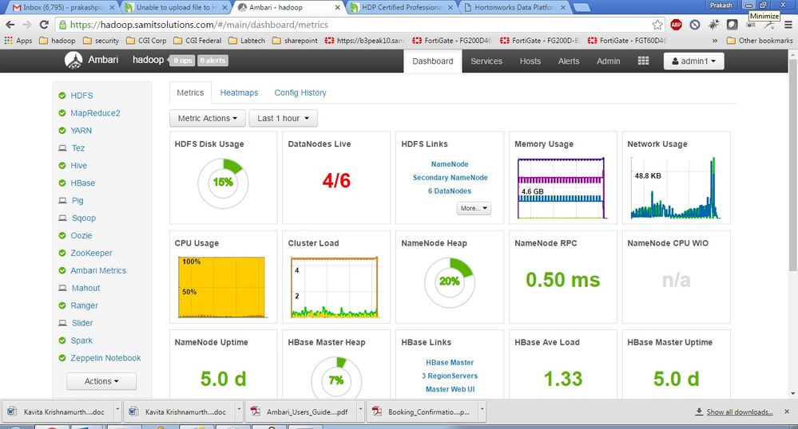The width and height of the screenshot is (798, 429).
Task: Open the Chrome menu hamburger icon
Action: coord(788,25)
